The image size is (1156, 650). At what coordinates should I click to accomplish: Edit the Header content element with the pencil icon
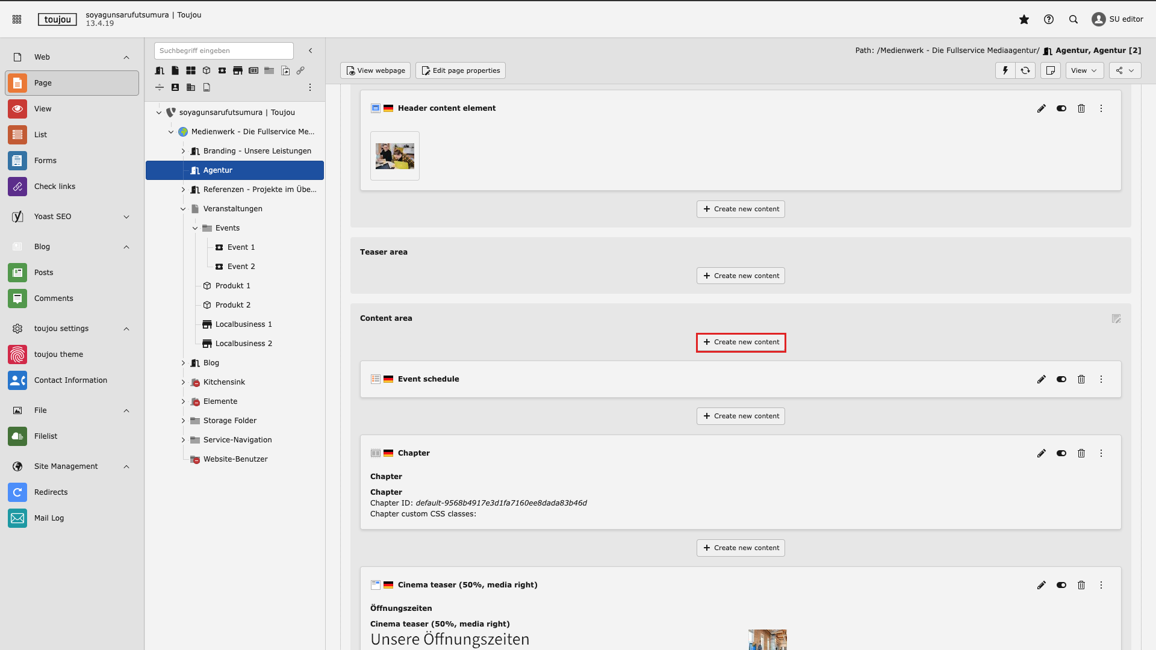point(1041,108)
